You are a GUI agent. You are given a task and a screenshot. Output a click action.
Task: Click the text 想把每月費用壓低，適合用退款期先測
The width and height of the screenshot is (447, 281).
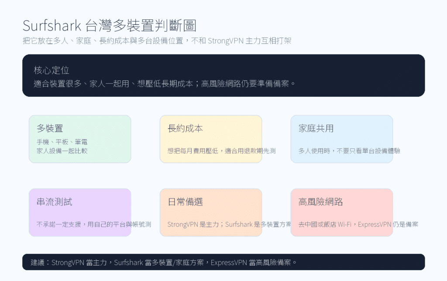point(221,151)
